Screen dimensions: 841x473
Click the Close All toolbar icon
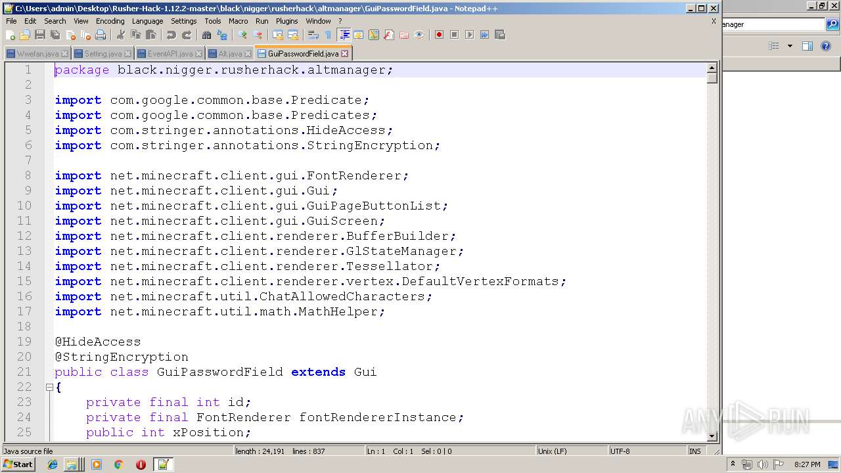[x=85, y=35]
